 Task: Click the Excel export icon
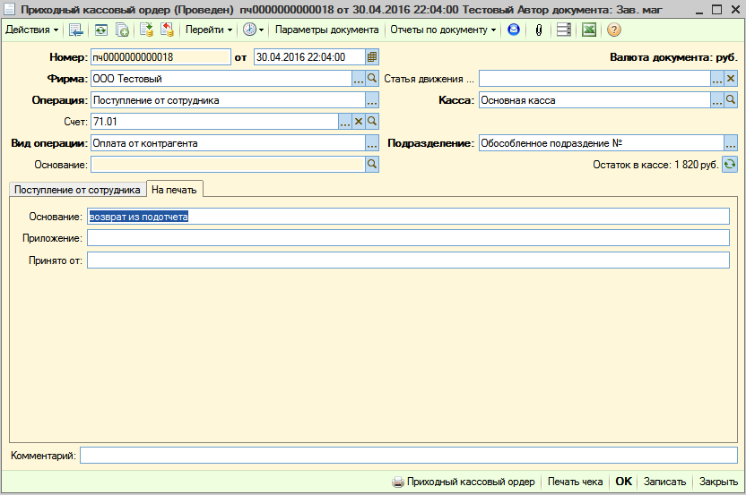pyautogui.click(x=589, y=30)
